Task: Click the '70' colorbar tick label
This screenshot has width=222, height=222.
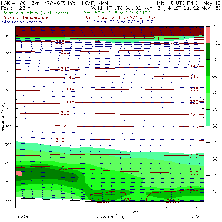Action: (215, 93)
